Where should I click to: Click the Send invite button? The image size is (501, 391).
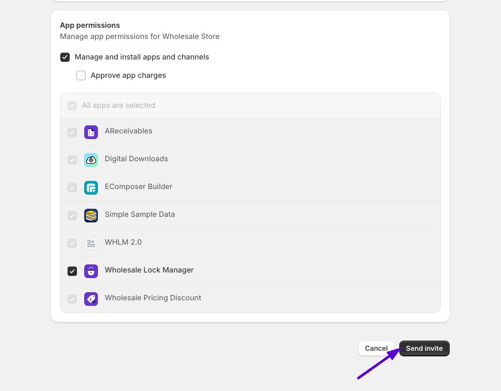coord(424,349)
